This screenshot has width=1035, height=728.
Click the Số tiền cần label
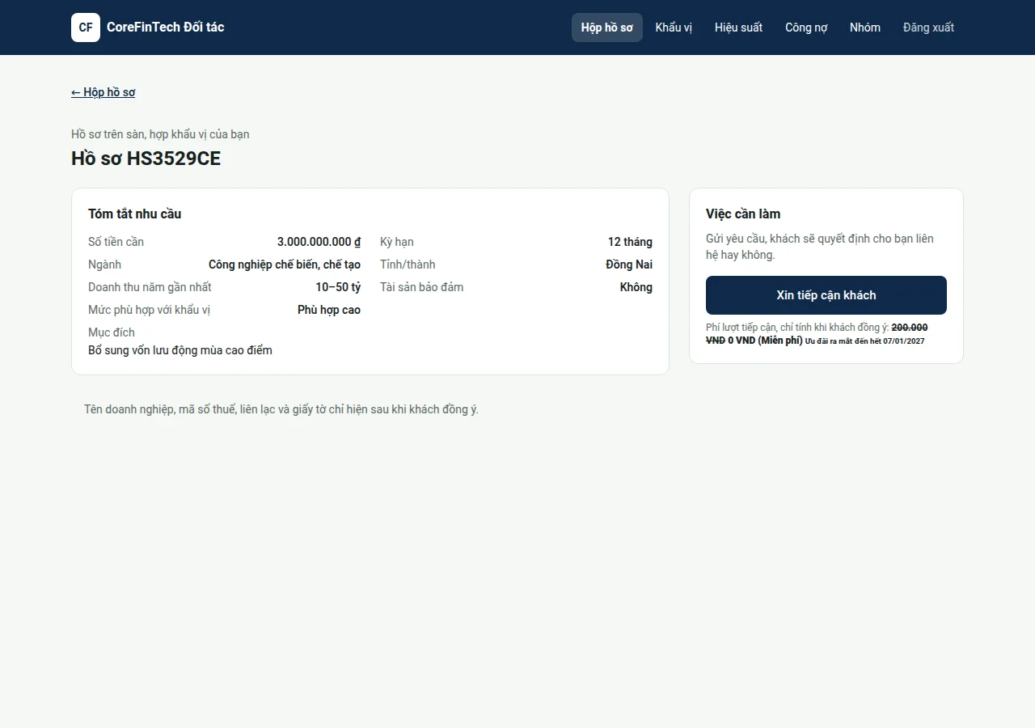click(116, 242)
